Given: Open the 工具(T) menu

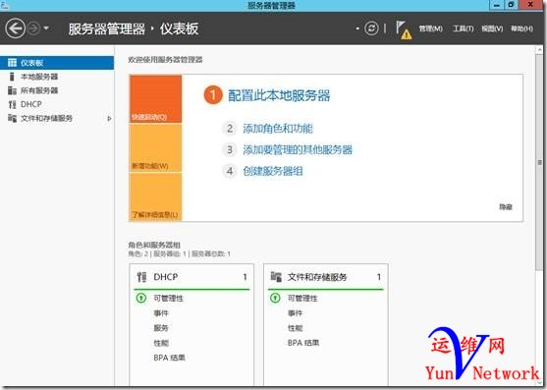Looking at the screenshot, I should click(x=464, y=28).
